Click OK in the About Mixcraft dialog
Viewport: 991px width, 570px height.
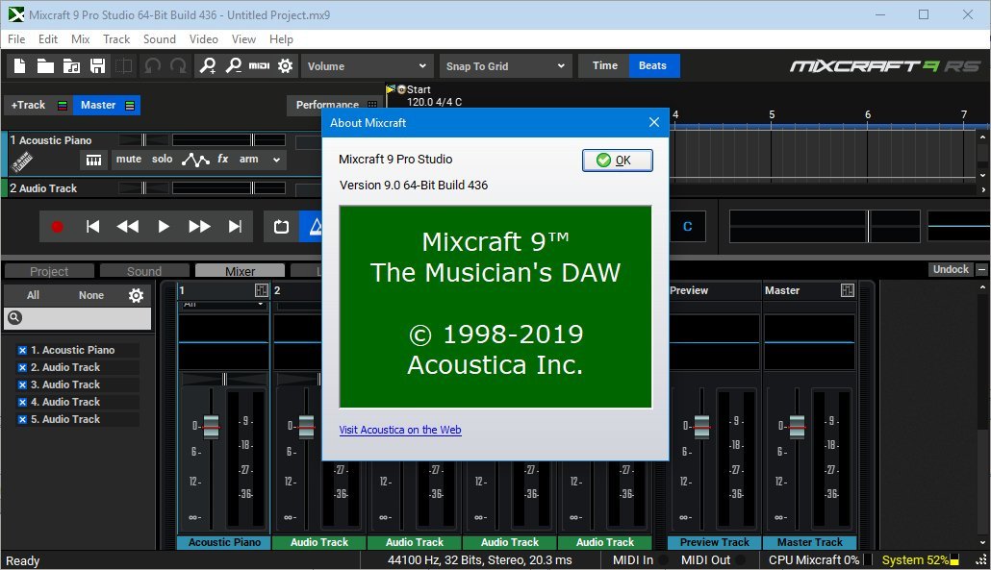(x=617, y=161)
